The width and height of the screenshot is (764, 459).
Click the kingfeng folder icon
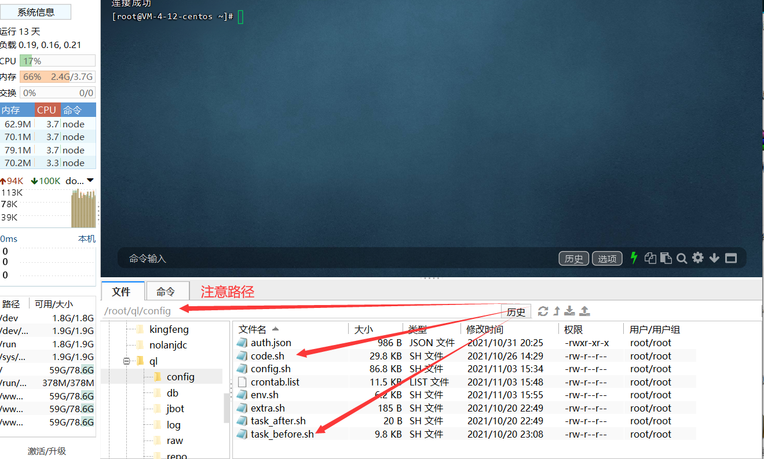click(x=139, y=329)
